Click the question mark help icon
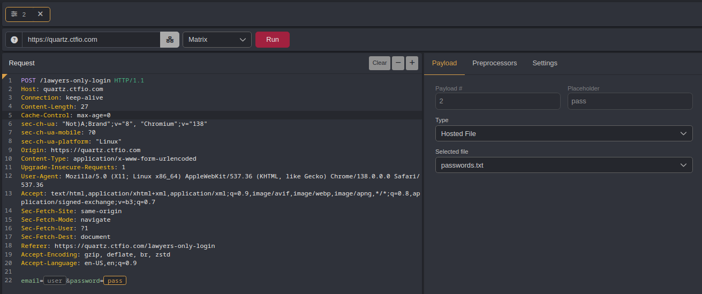The width and height of the screenshot is (702, 294). click(x=14, y=40)
